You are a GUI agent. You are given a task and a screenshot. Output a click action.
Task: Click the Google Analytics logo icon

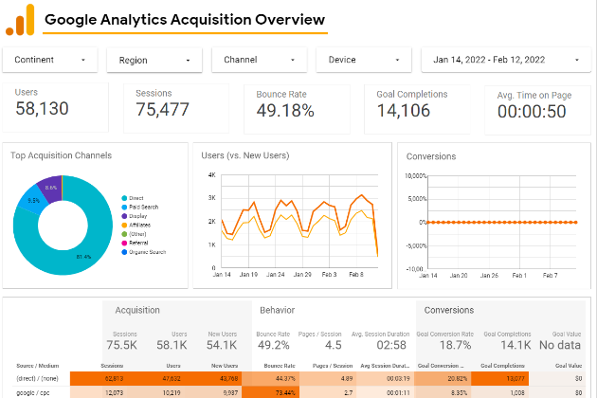coord(20,20)
